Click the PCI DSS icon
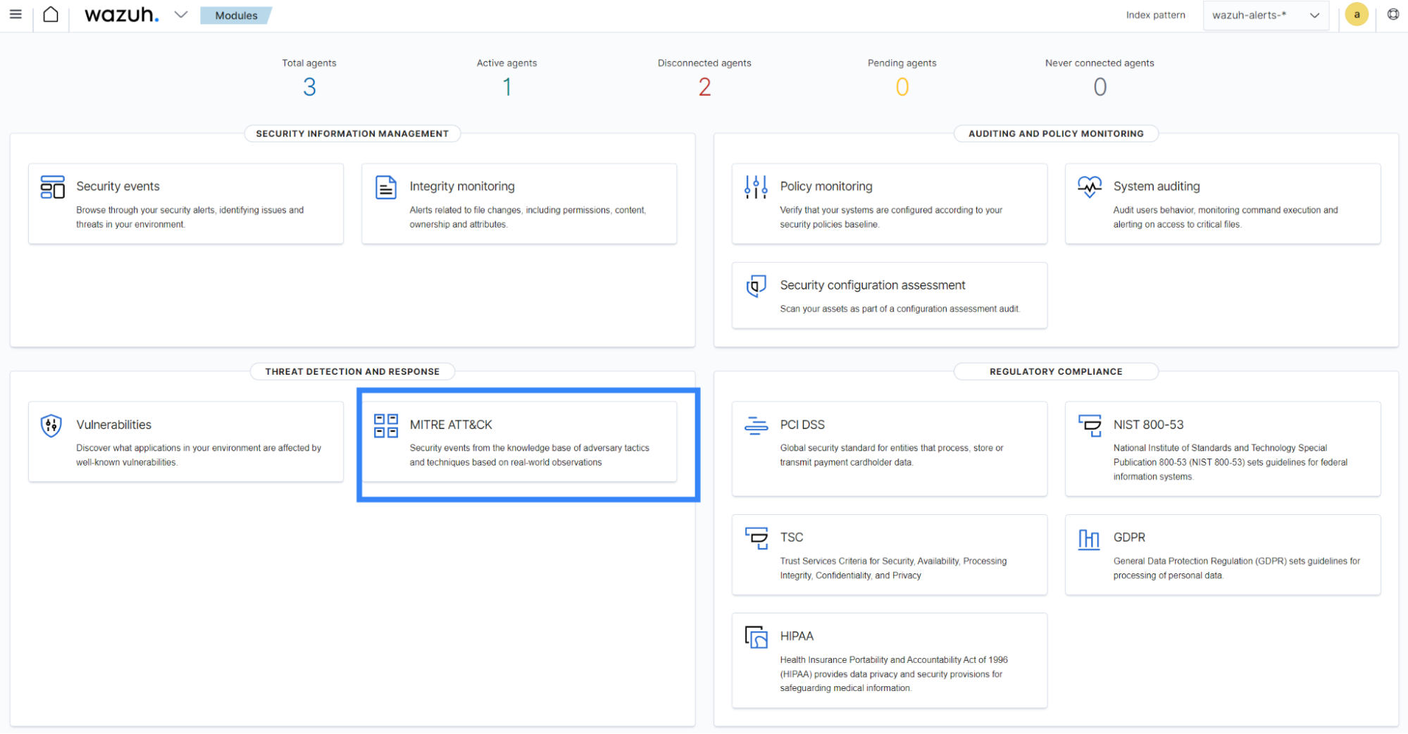Image resolution: width=1408 pixels, height=734 pixels. pos(756,425)
